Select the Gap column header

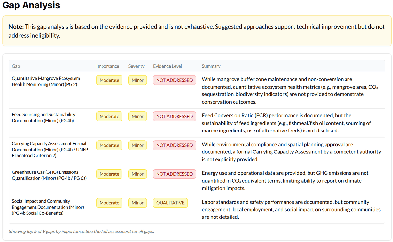(x=16, y=66)
